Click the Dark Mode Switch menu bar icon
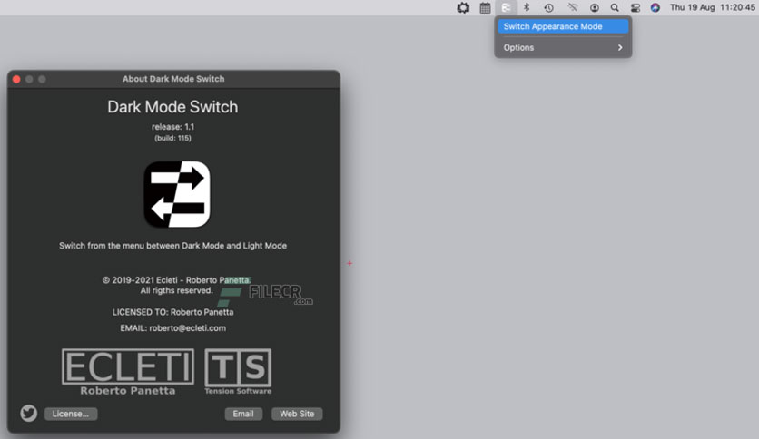Screen dimensions: 759x439 click(x=506, y=8)
